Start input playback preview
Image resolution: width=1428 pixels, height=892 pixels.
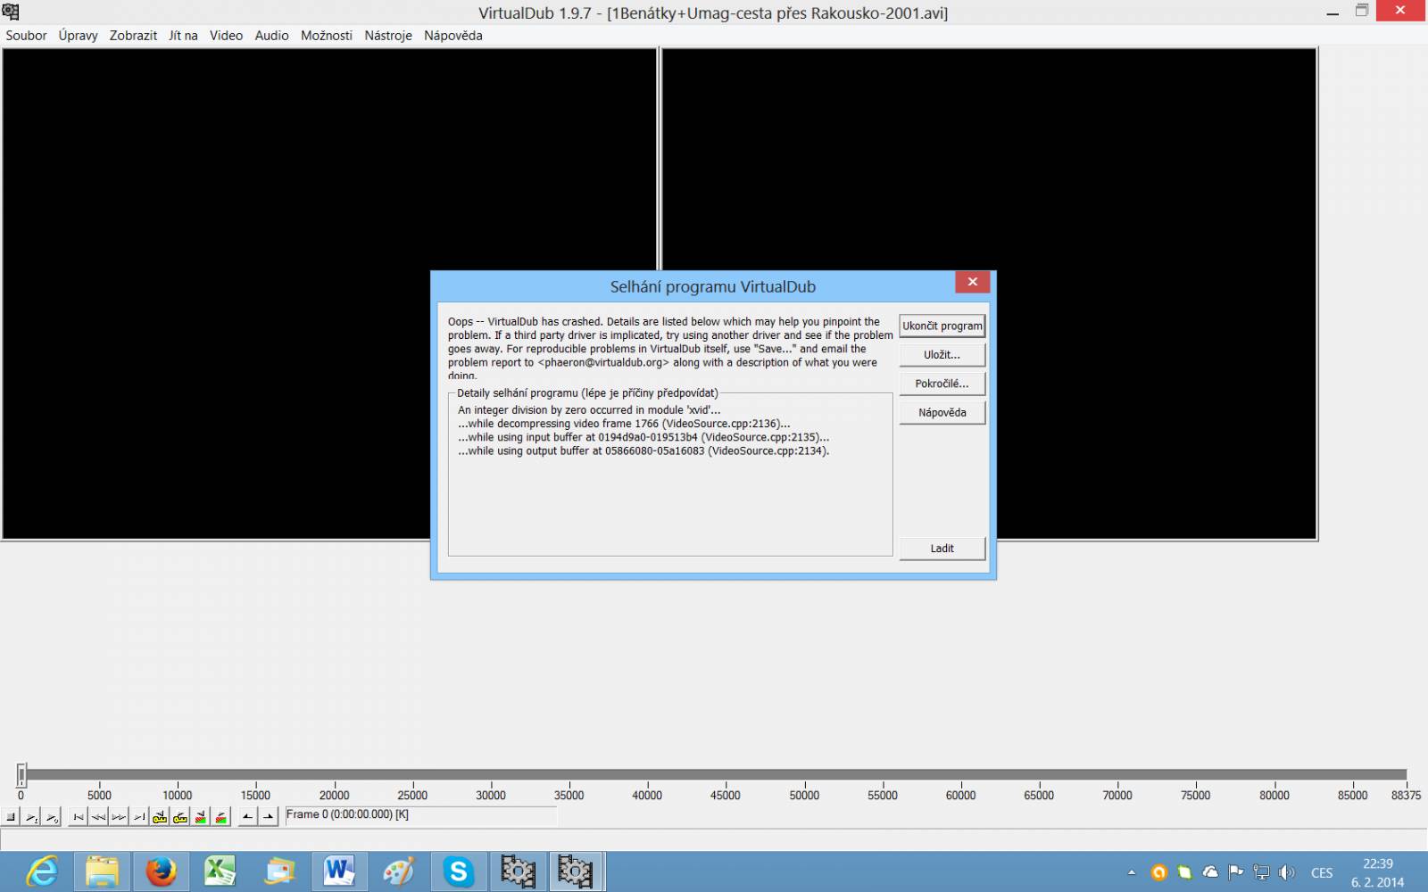(31, 816)
